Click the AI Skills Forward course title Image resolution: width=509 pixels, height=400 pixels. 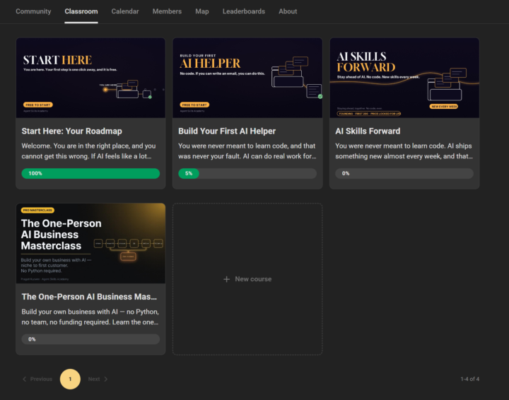(368, 131)
